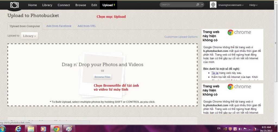
Task: Expand the Help menu
Action: coord(253,5)
